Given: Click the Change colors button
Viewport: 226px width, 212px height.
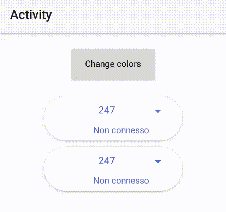Looking at the screenshot, I should (113, 65).
